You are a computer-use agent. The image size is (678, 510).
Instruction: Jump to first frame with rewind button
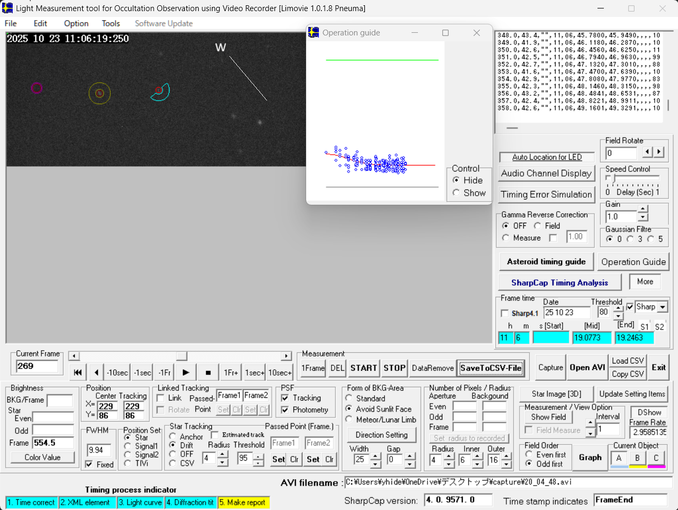[78, 372]
